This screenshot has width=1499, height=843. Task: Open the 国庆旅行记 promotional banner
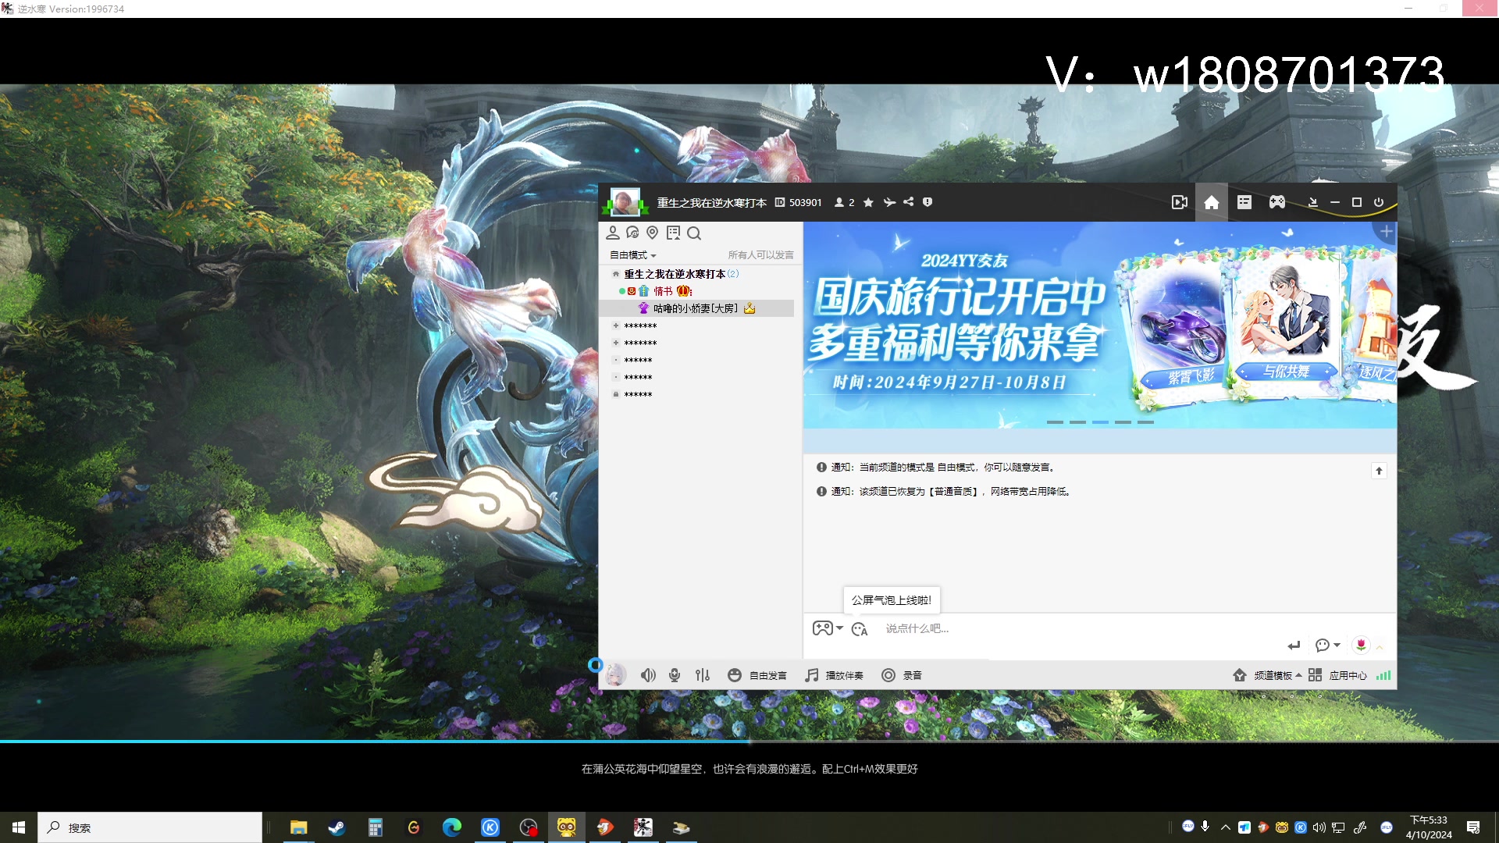pos(1100,325)
